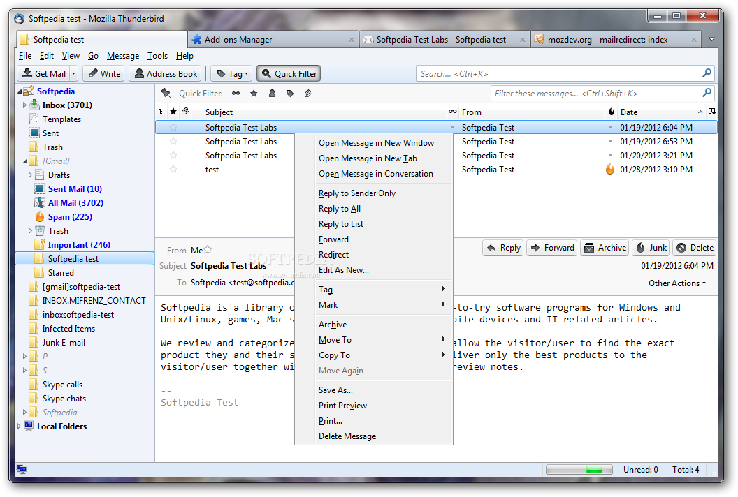Toggle the starred messages quick filter

click(254, 93)
